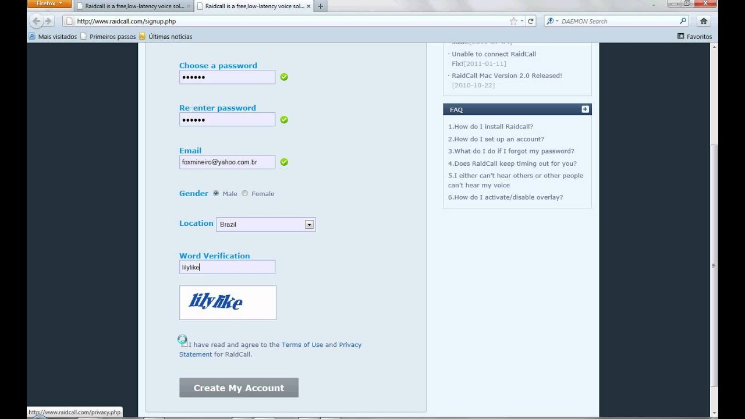Click the email field green checkmark
Image resolution: width=745 pixels, height=419 pixels.
284,162
